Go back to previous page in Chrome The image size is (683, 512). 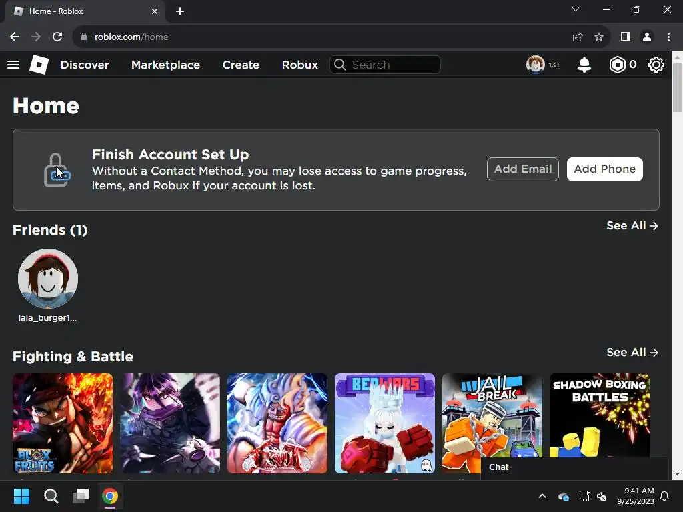(15, 37)
